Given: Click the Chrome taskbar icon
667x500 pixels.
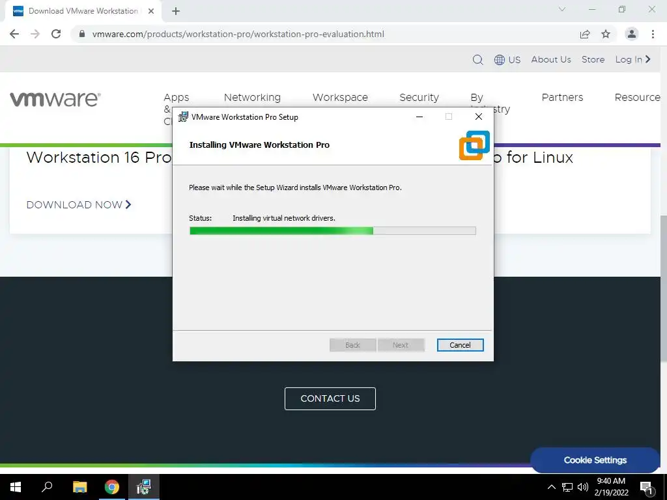Looking at the screenshot, I should pos(112,487).
